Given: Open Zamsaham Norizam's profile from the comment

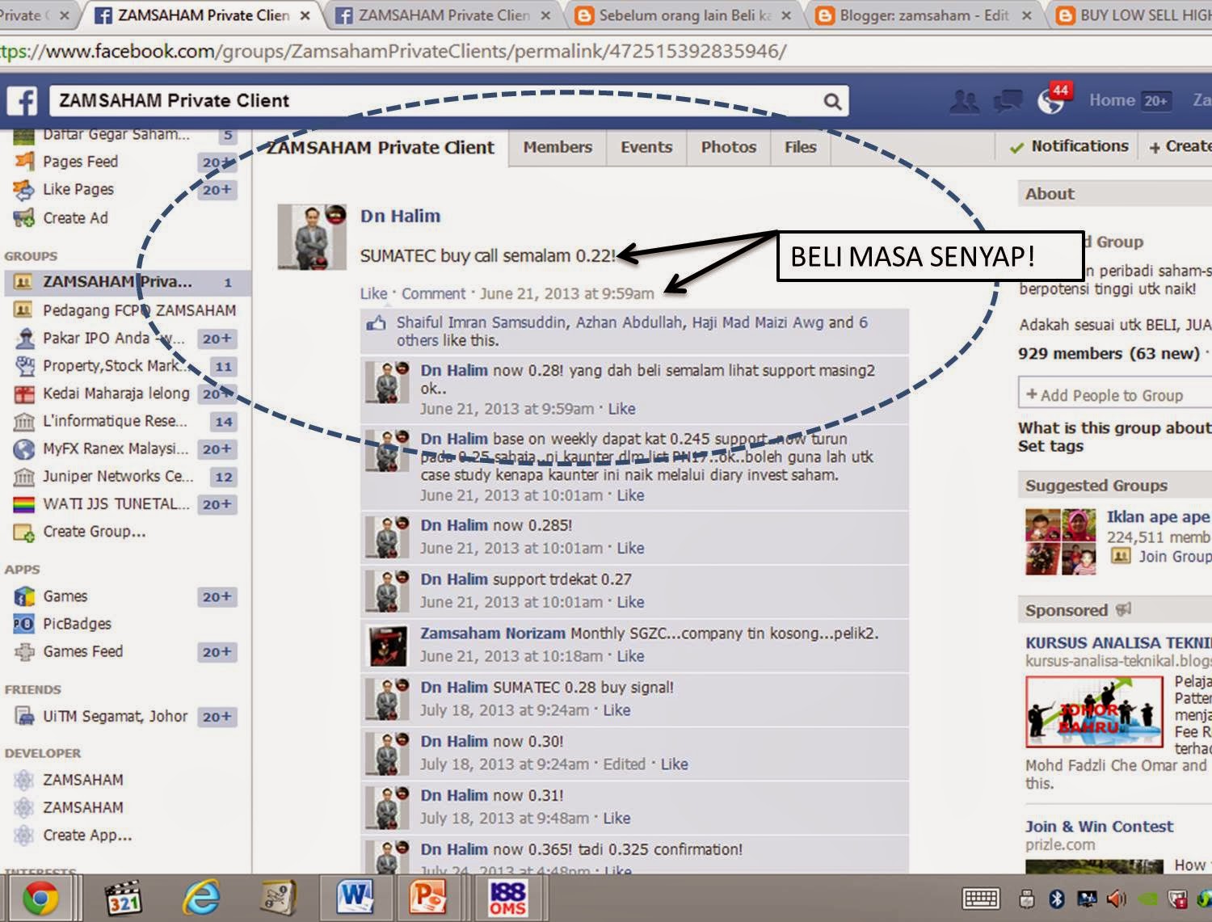Looking at the screenshot, I should click(x=493, y=634).
